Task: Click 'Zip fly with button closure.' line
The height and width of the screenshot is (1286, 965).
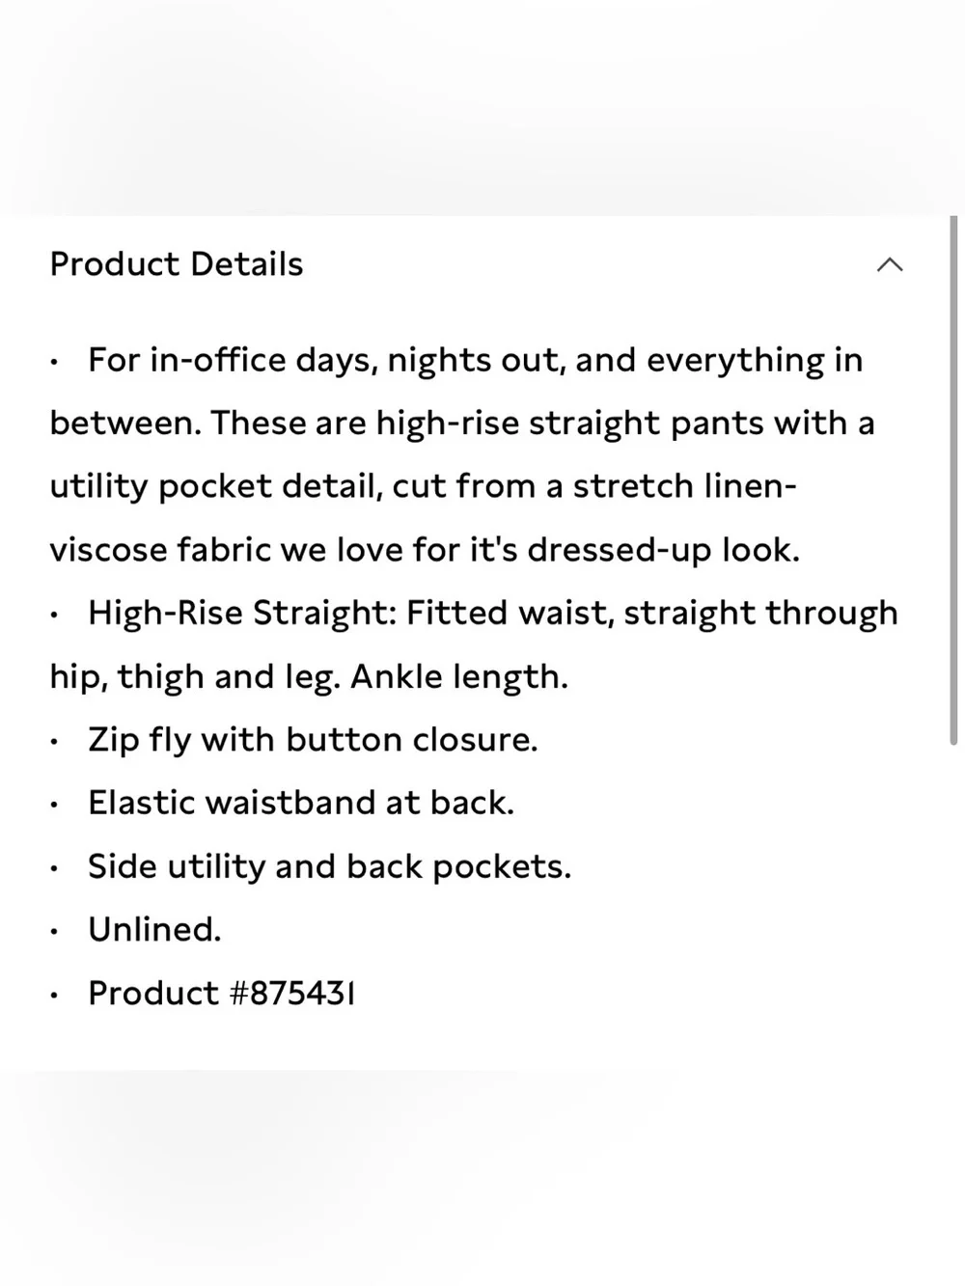Action: click(x=313, y=740)
